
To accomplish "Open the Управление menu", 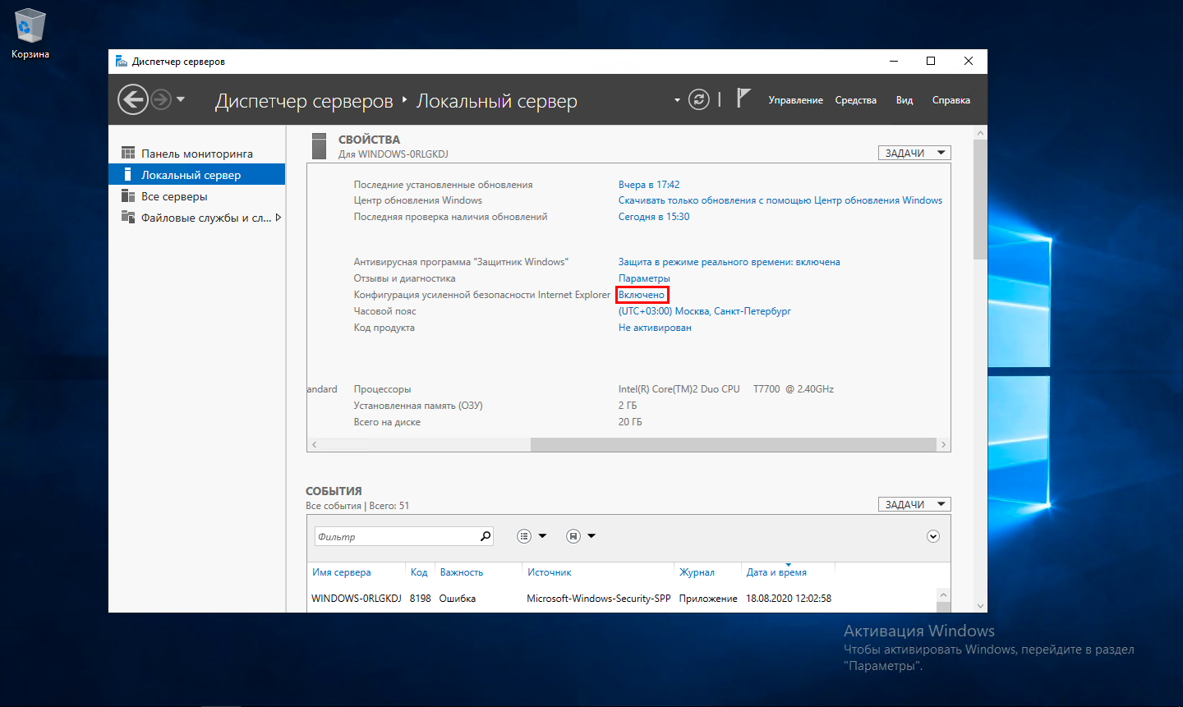I will (795, 100).
